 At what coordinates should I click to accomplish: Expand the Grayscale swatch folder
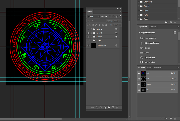tap(139, 2)
